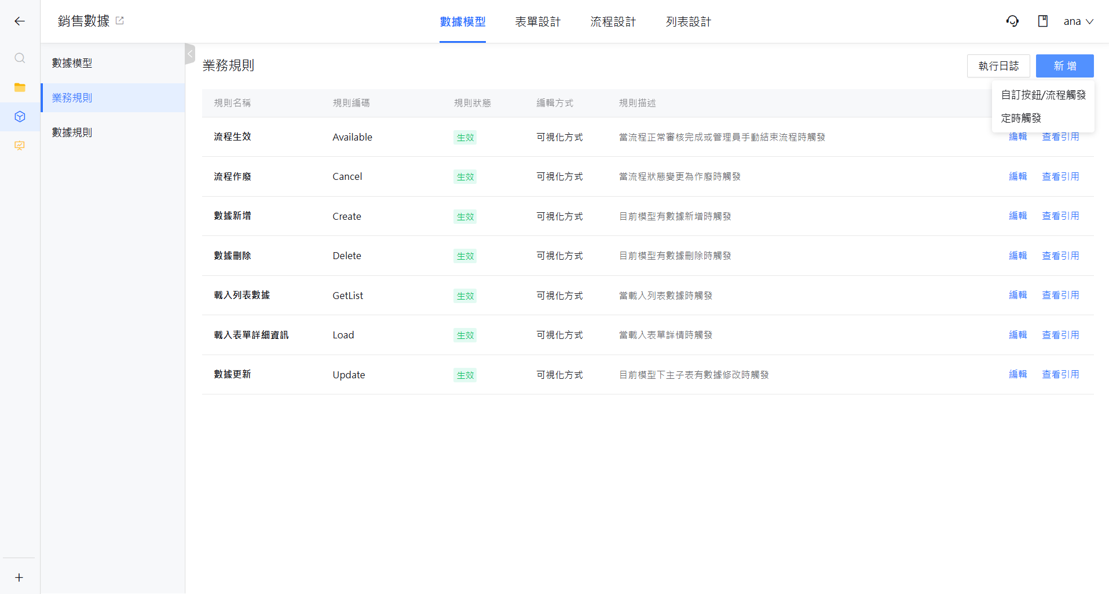Select the cube data model icon
1109x594 pixels.
[x=20, y=117]
